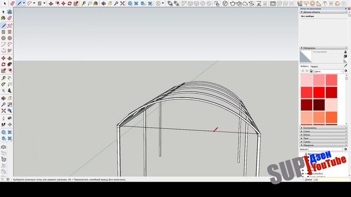Activate the Freehand tool in left toolbar

pyautogui.click(x=10, y=26)
